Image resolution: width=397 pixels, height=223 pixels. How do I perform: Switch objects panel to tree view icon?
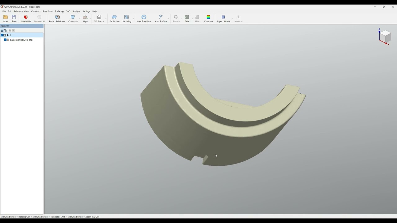pos(6,30)
